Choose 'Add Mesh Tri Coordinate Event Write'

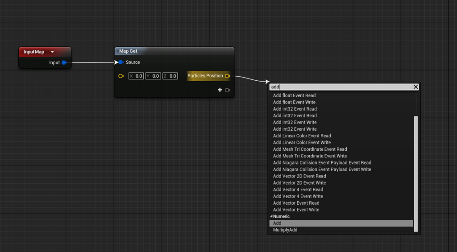(310, 156)
